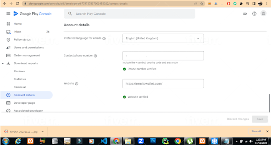Screen dimensions: 271x145
Task: Open Order management
Action: tap(27, 56)
